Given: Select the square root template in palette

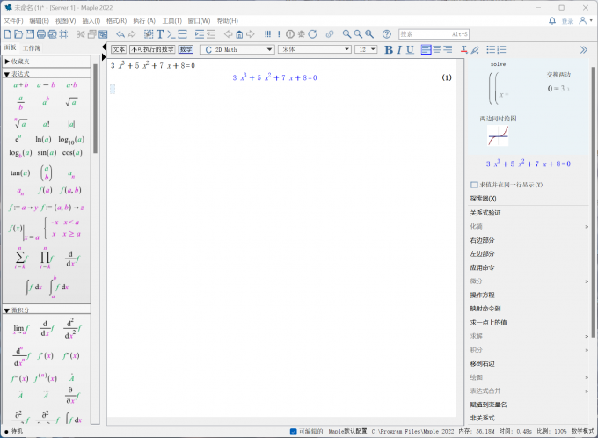Looking at the screenshot, I should click(x=70, y=102).
